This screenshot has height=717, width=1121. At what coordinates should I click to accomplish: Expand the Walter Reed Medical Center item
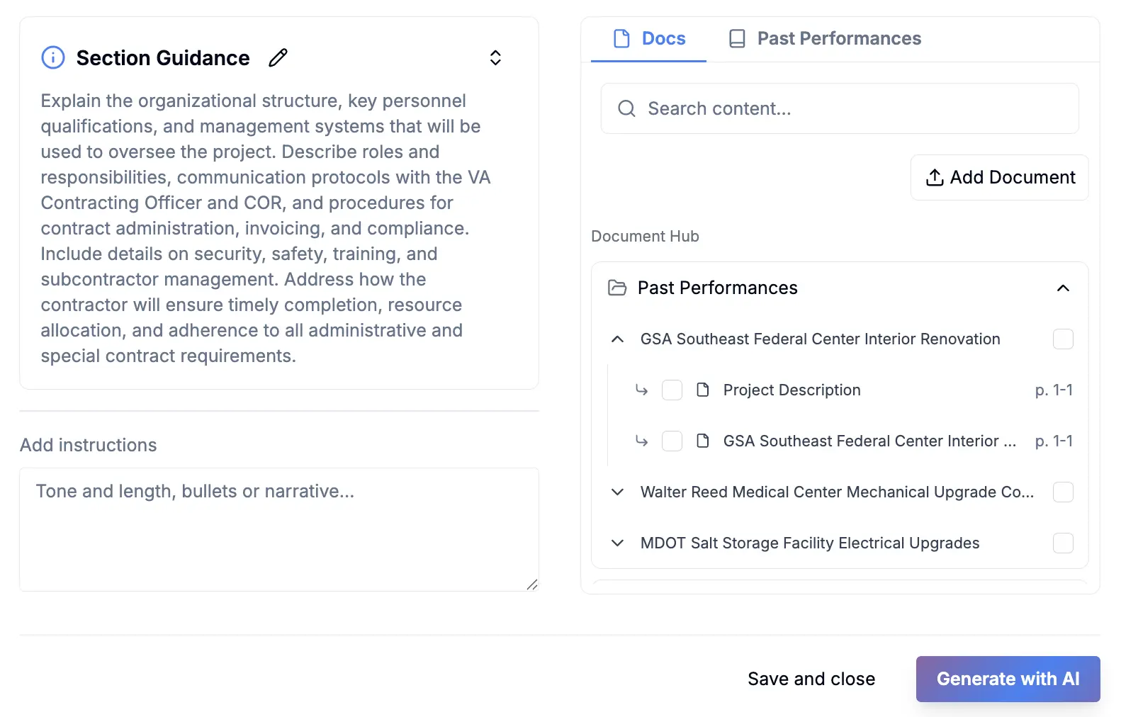[x=617, y=492]
